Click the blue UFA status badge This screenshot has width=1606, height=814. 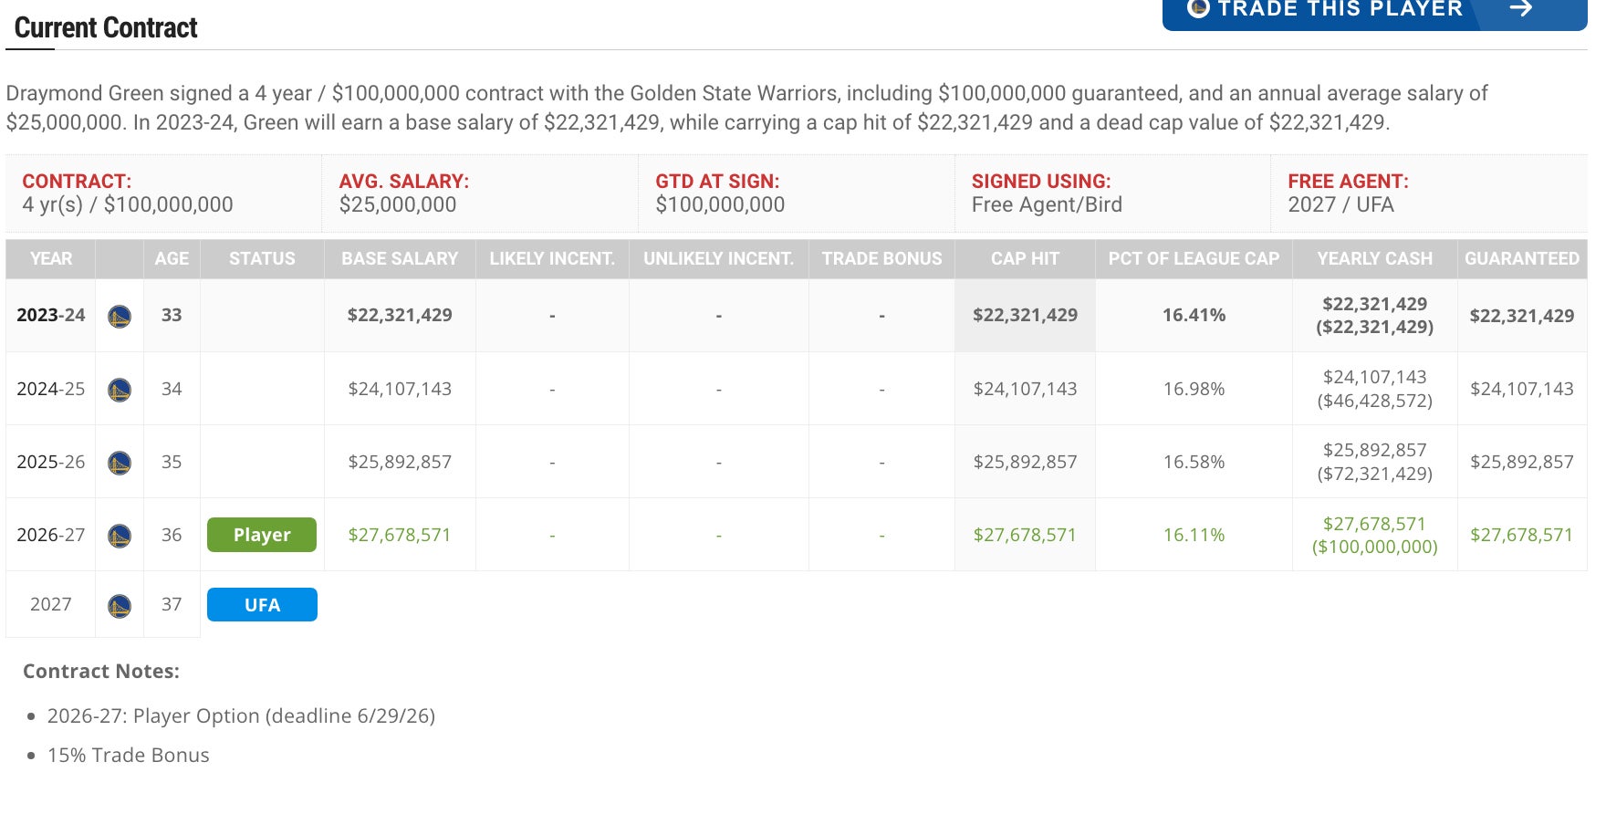coord(262,605)
